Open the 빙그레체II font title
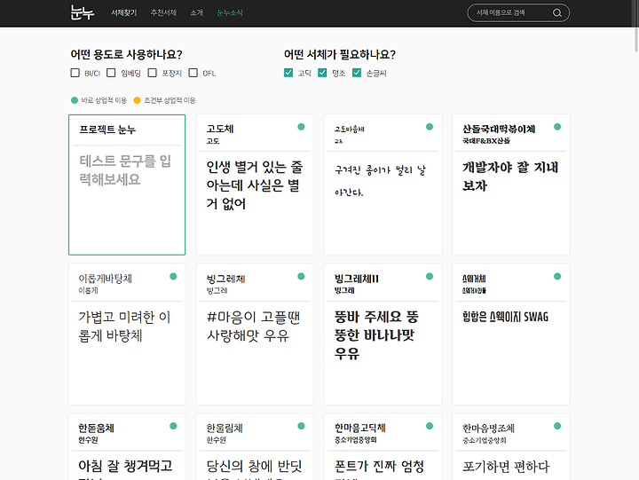 click(x=357, y=279)
